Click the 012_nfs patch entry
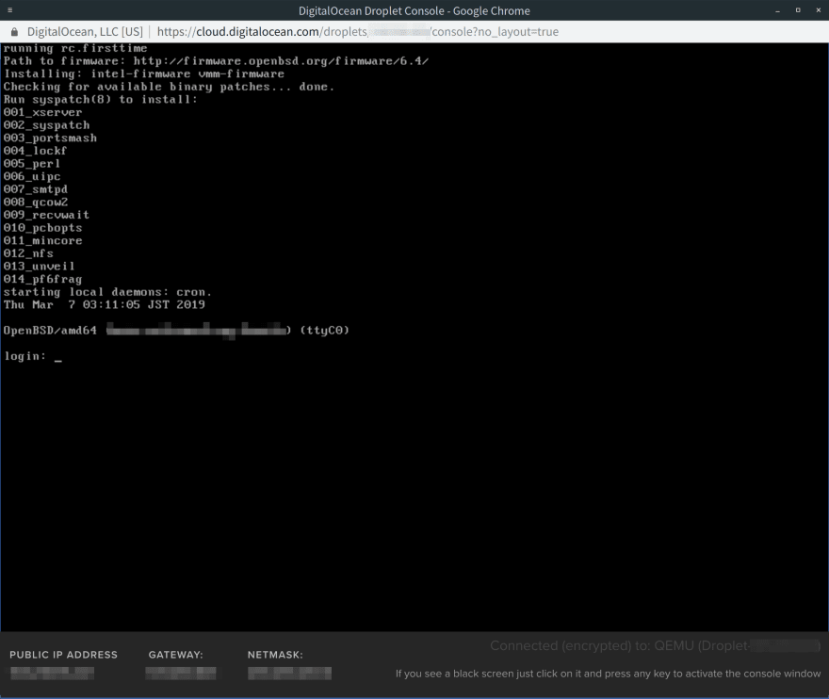Screen dimensions: 829x699 [x=28, y=253]
